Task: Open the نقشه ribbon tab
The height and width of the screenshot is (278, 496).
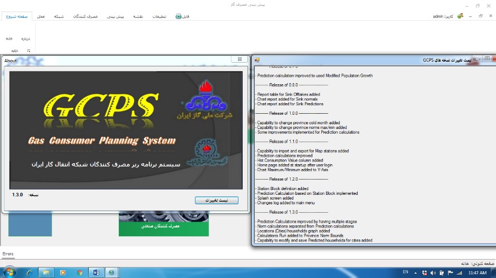Action: (x=138, y=16)
